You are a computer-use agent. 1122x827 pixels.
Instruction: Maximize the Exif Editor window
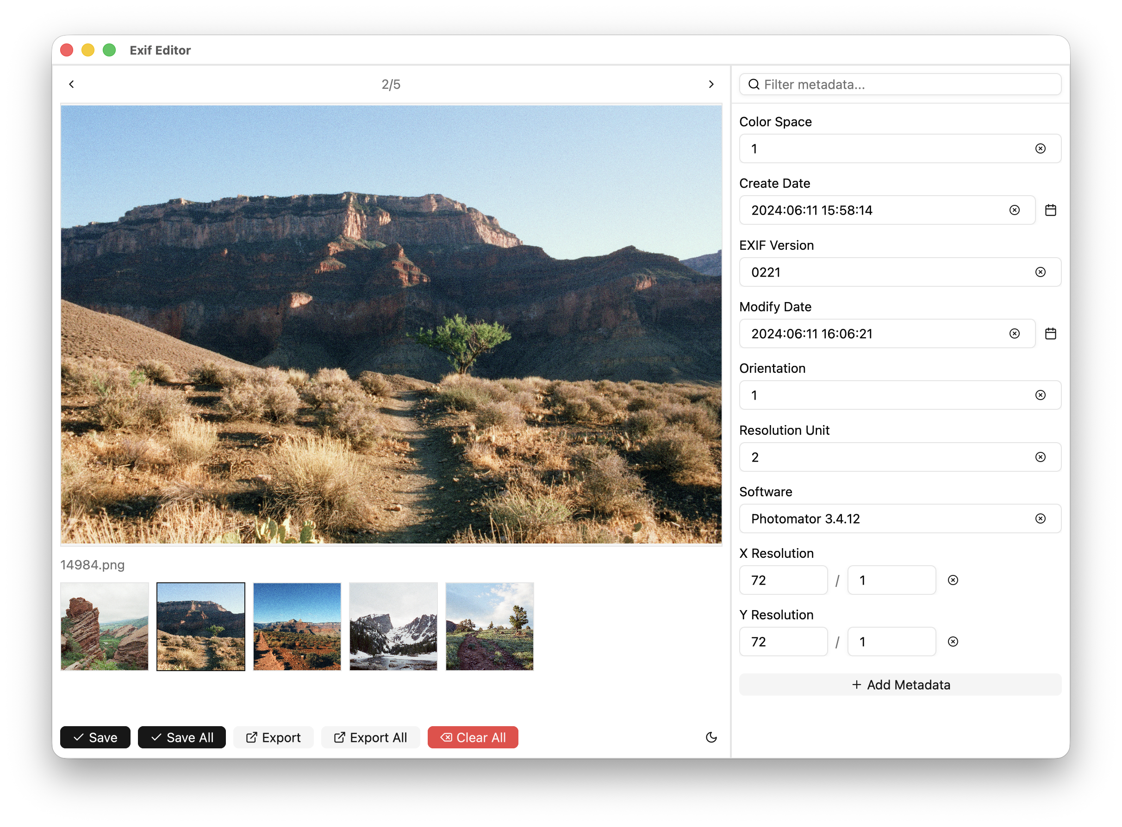tap(109, 50)
